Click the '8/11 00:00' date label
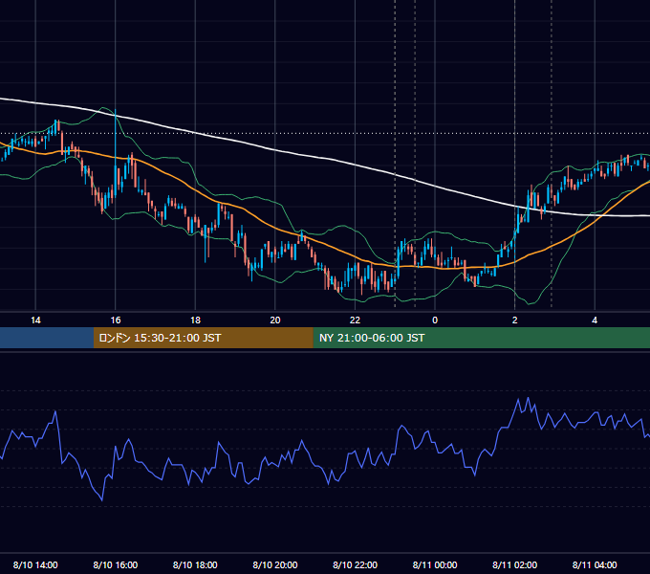 [x=435, y=564]
